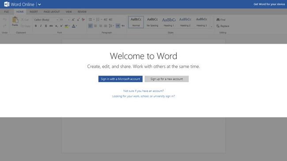Viewport: 287px width, 161px height.
Task: Apply the Heading 3 style
Action: pos(201,22)
